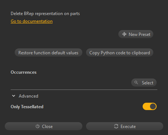Collapse the Advanced section chevron
Viewport: 168px width, 135px height.
click(x=14, y=96)
